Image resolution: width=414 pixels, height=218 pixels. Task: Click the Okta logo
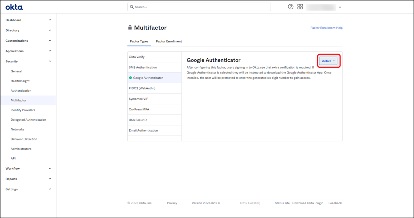[x=14, y=7]
